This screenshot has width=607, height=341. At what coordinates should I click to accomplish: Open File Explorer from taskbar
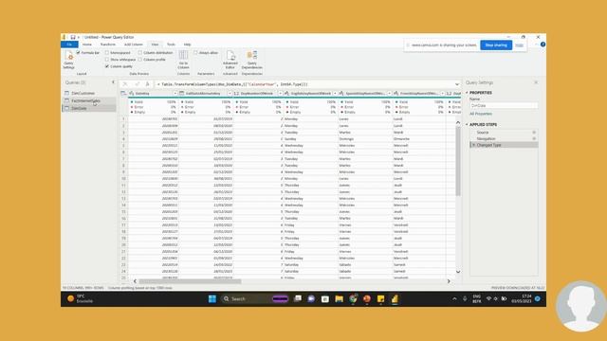(340, 299)
